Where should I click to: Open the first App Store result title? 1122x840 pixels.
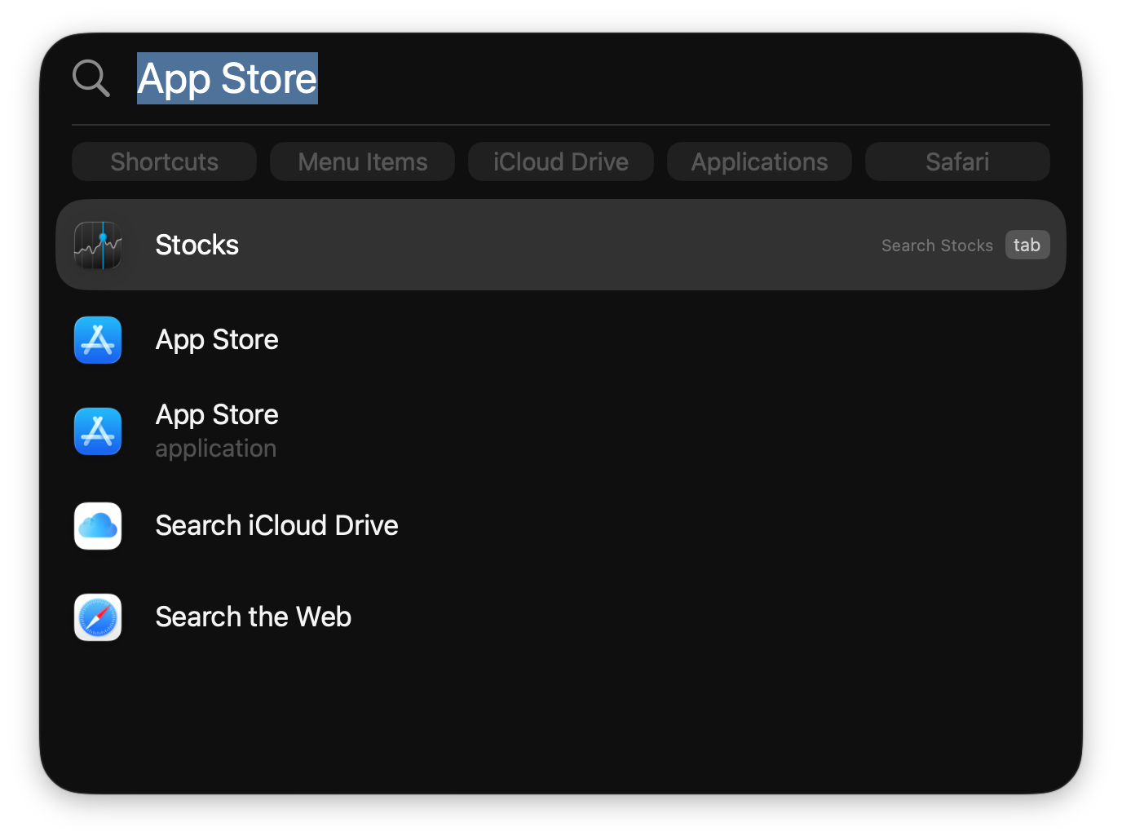(x=217, y=339)
